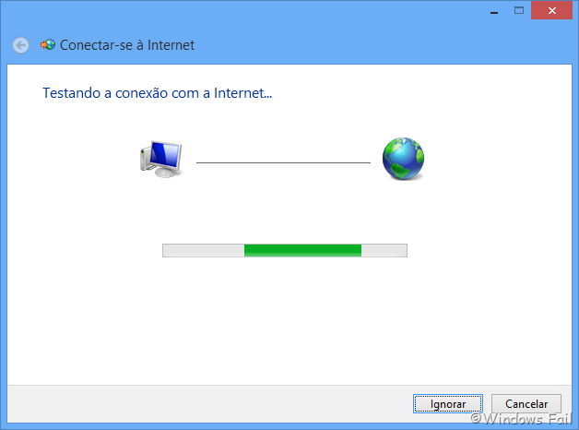Click the Windows Fail watermark text

coord(521,419)
